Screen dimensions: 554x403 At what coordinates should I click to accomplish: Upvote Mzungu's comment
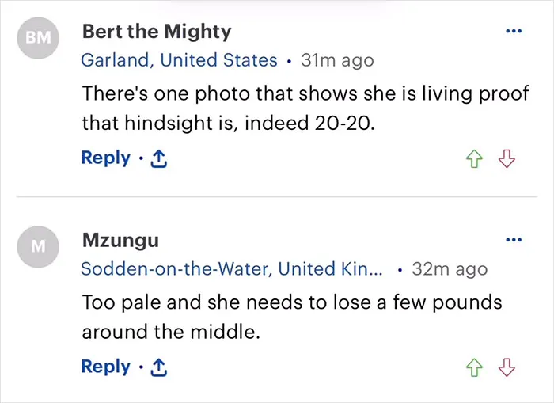(x=474, y=367)
